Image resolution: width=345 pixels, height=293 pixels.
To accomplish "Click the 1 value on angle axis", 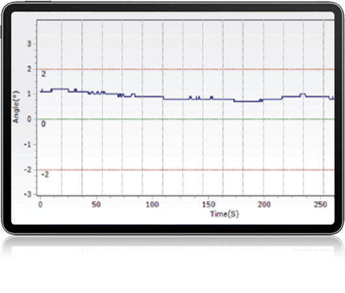I will 29,94.
